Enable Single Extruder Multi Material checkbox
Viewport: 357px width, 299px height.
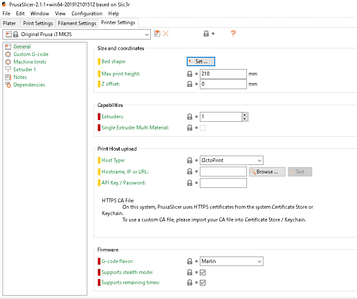tap(202, 128)
